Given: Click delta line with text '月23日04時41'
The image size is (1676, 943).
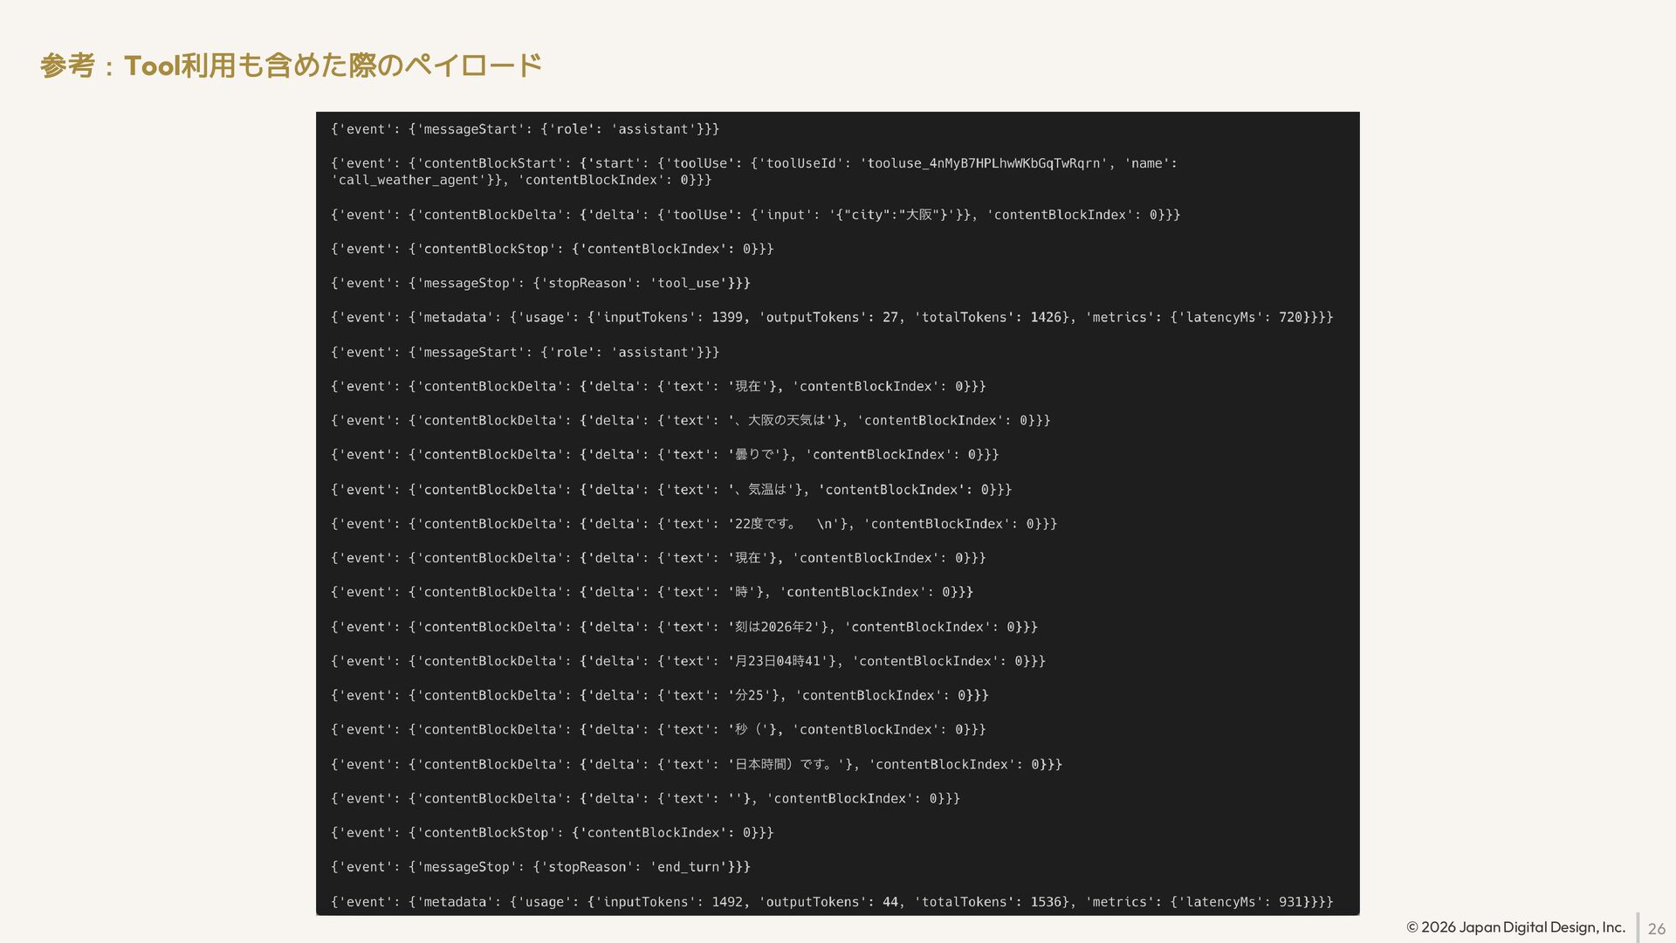Looking at the screenshot, I should pos(688,661).
